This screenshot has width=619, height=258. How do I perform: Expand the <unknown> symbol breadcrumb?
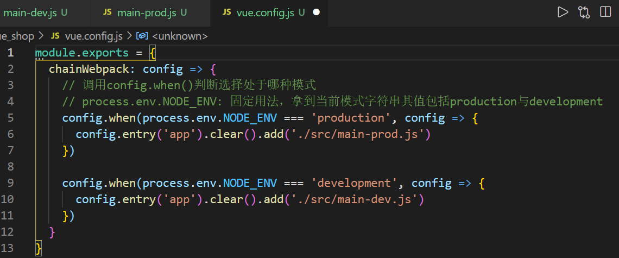(180, 36)
